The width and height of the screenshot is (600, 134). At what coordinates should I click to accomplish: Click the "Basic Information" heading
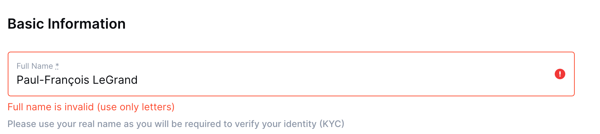(x=67, y=24)
